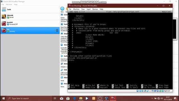179x101 pixels.
Task: Click the audio indicator icon in VM status bar
Action: click(x=143, y=91)
